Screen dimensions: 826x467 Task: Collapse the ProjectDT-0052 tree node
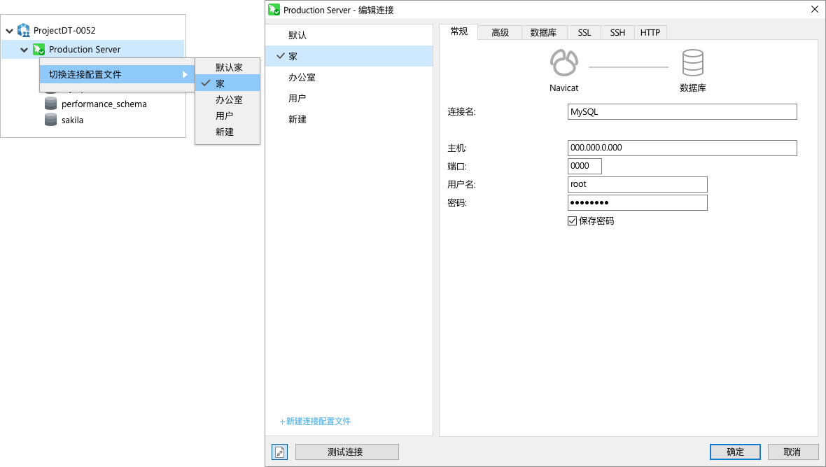9,31
